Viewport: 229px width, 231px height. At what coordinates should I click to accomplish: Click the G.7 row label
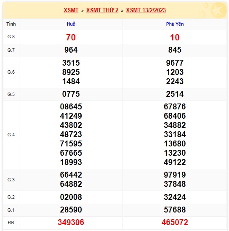(x=11, y=50)
